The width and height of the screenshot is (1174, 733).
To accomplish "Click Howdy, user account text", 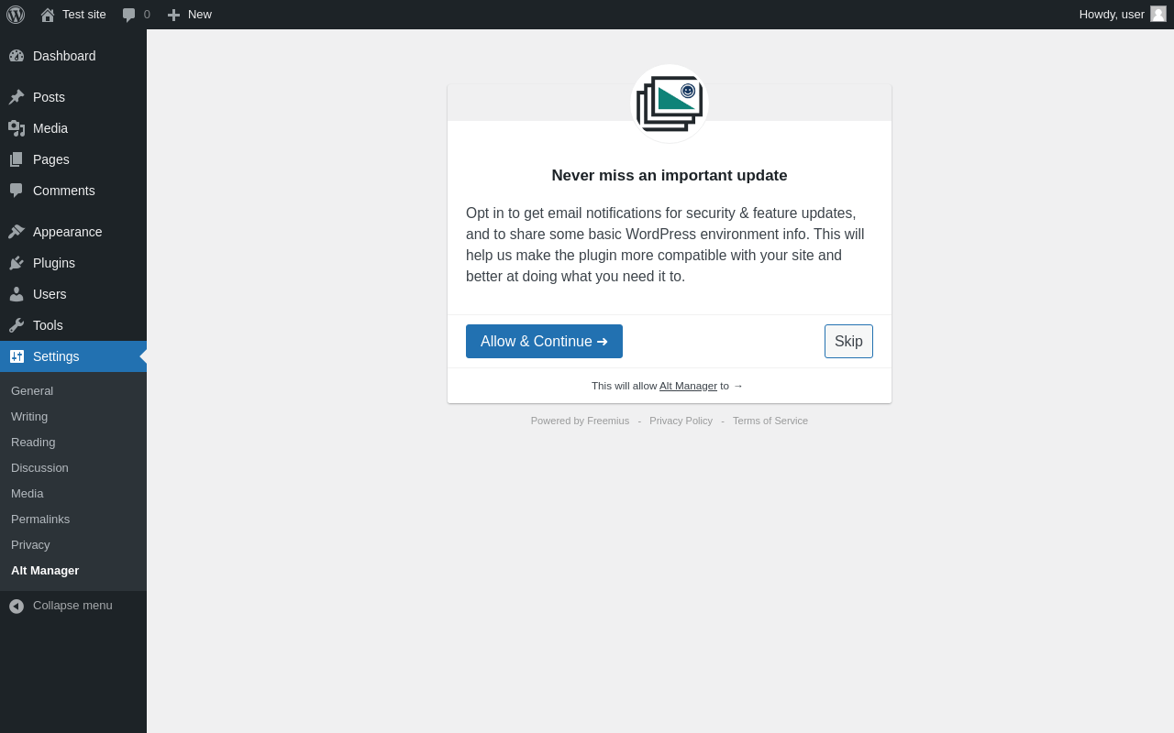I will (x=1112, y=15).
